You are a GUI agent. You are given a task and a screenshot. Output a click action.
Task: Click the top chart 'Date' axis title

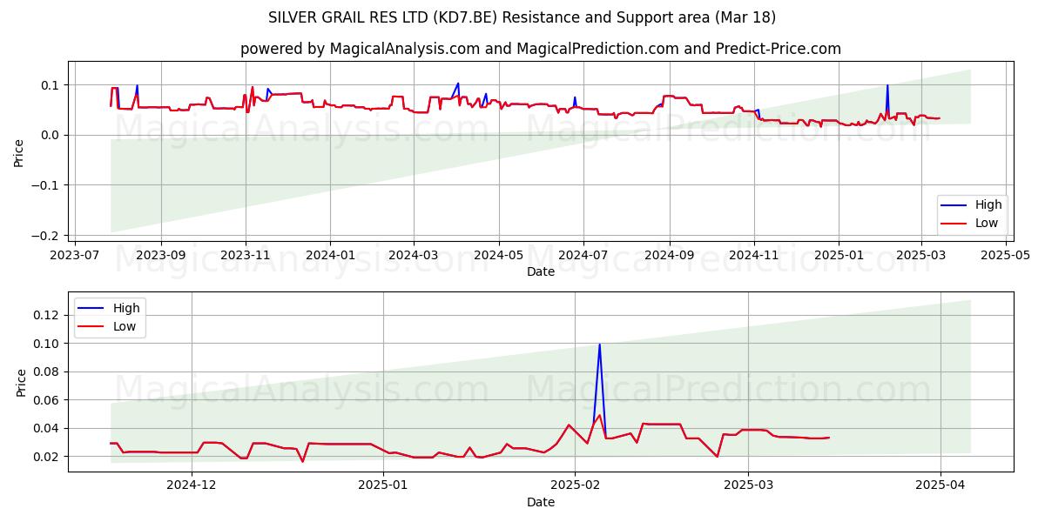pyautogui.click(x=540, y=272)
